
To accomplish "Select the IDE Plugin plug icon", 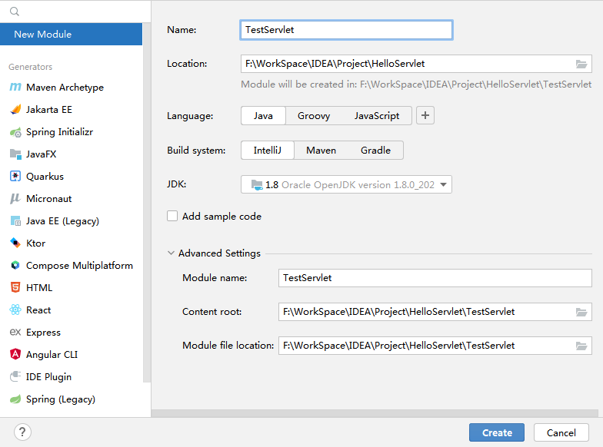I will tap(15, 376).
